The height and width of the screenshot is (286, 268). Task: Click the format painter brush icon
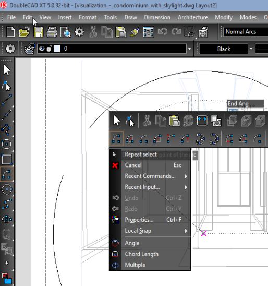pyautogui.click(x=135, y=32)
